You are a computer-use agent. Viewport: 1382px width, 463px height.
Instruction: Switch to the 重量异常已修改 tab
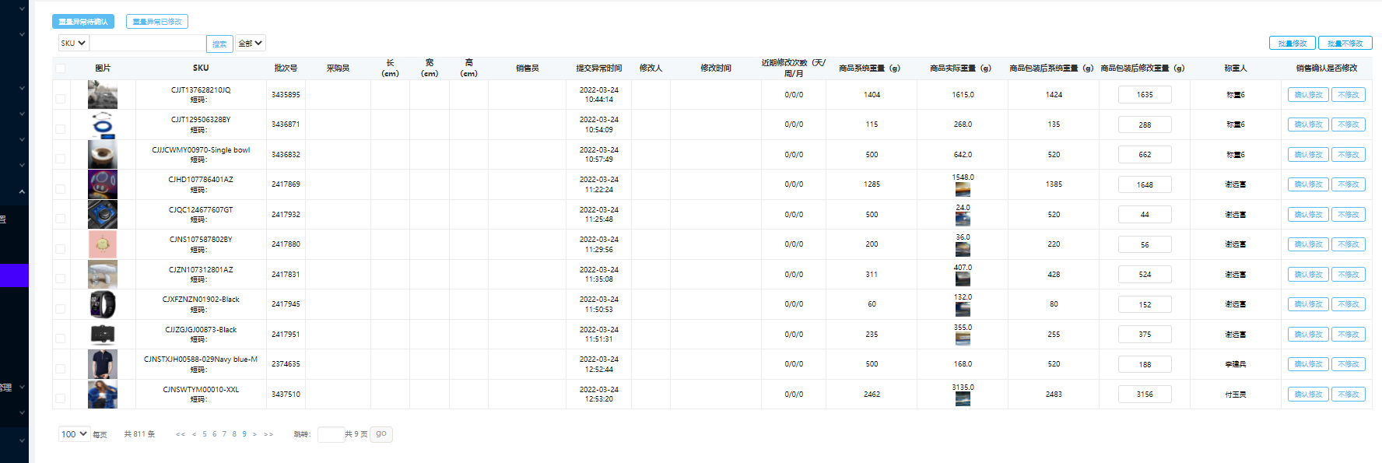(157, 22)
